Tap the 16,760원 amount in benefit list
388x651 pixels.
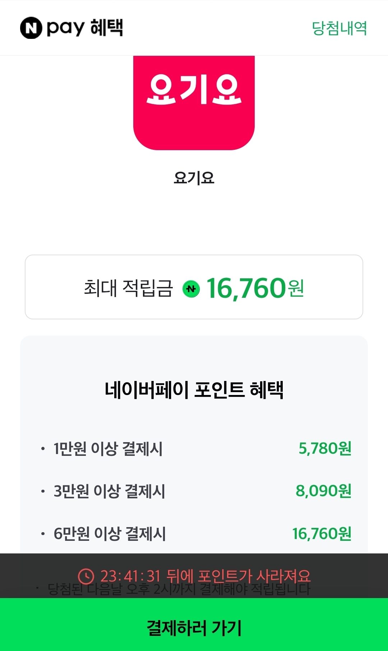pos(322,534)
